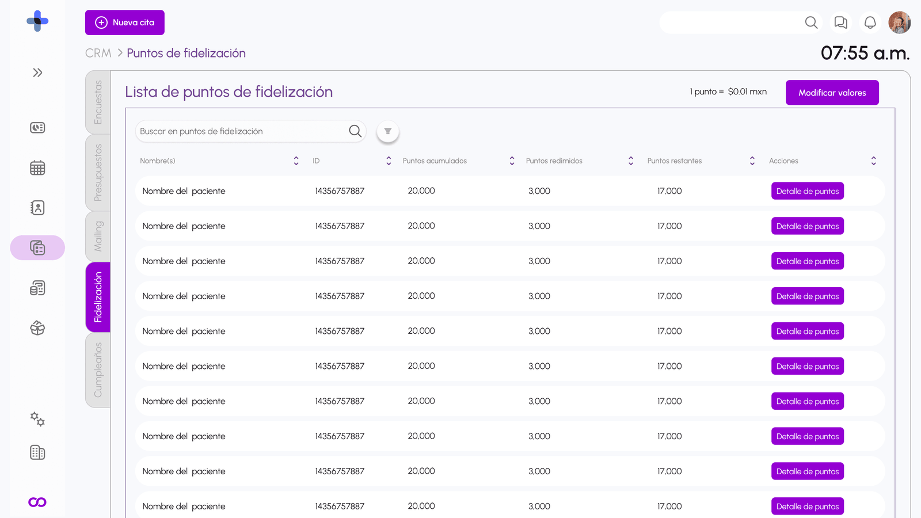Sort by Nombre(s) column arrows

pos(296,161)
